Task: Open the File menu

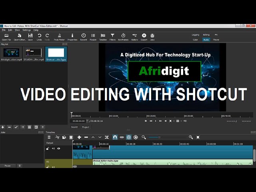Action: tap(4, 30)
